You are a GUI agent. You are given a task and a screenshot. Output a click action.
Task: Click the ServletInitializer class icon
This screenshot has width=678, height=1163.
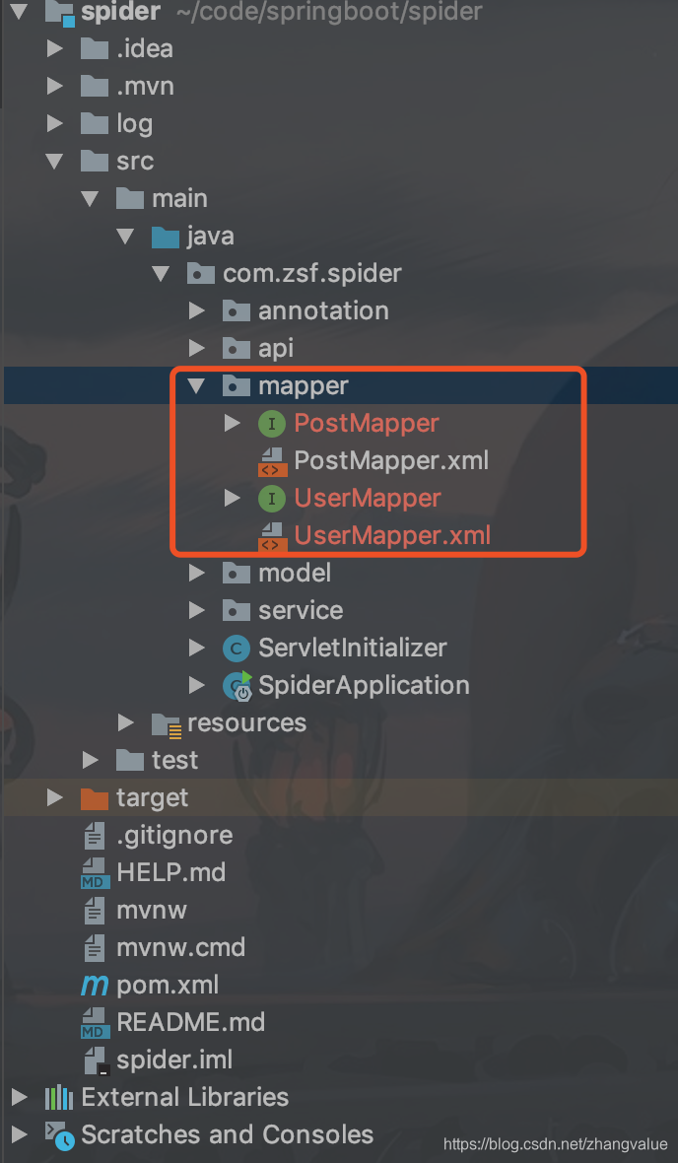click(x=236, y=649)
